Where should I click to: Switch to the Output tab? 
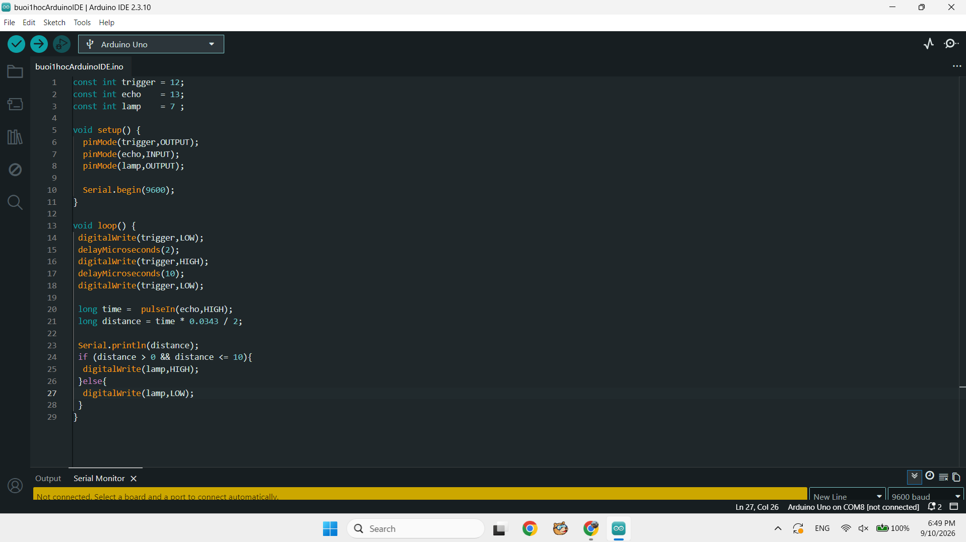point(48,479)
